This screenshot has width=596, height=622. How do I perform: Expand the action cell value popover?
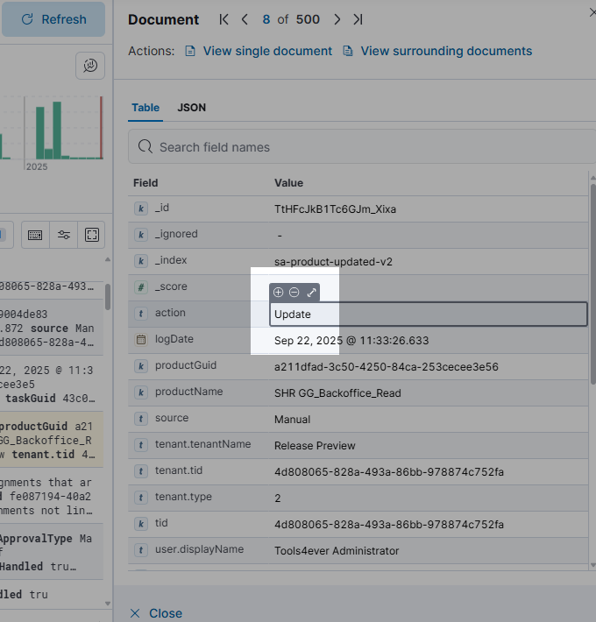click(311, 293)
